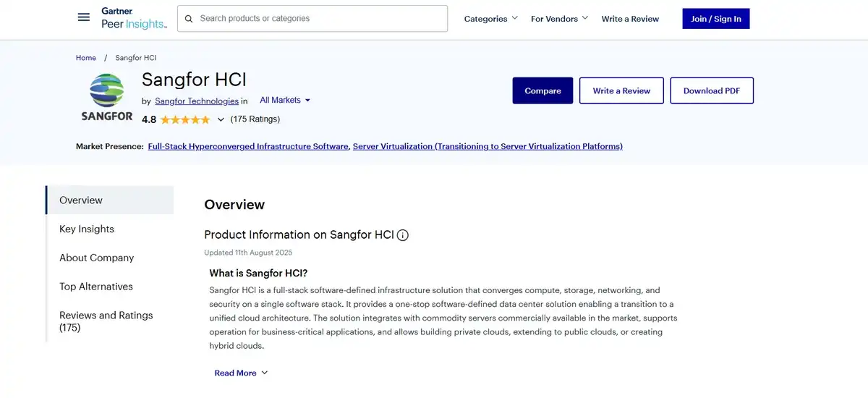
Task: Click the info icon beside Product Information
Action: tap(403, 235)
